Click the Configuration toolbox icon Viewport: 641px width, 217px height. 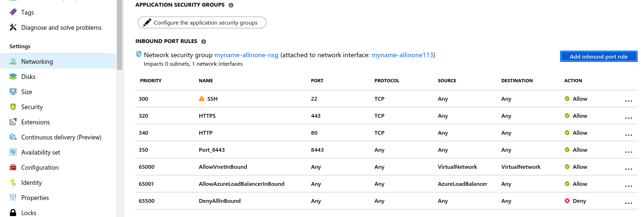click(13, 167)
